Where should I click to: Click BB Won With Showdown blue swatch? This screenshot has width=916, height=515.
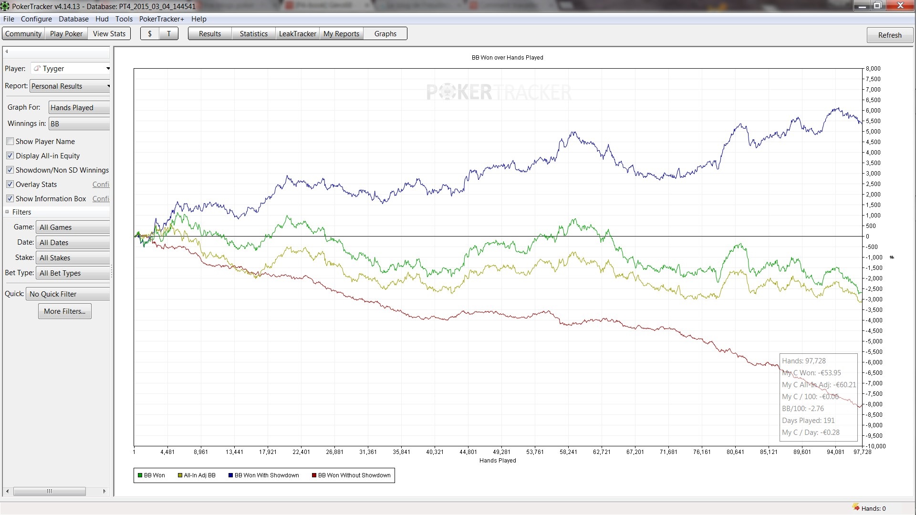pos(230,475)
